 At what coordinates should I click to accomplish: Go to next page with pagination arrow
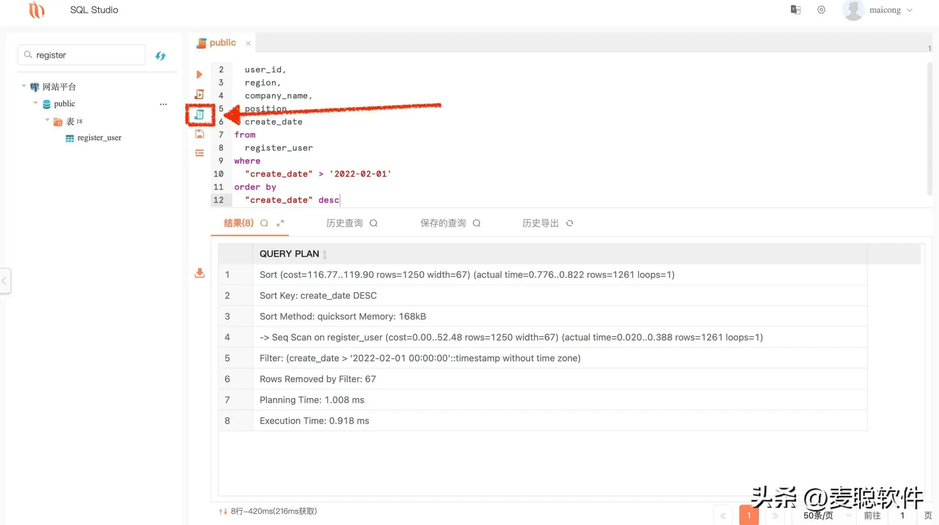(x=774, y=515)
